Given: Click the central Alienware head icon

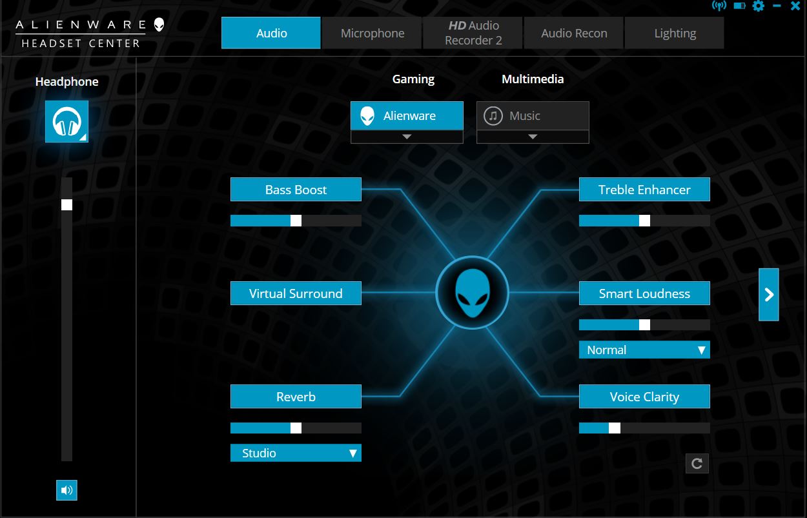Looking at the screenshot, I should pos(472,293).
